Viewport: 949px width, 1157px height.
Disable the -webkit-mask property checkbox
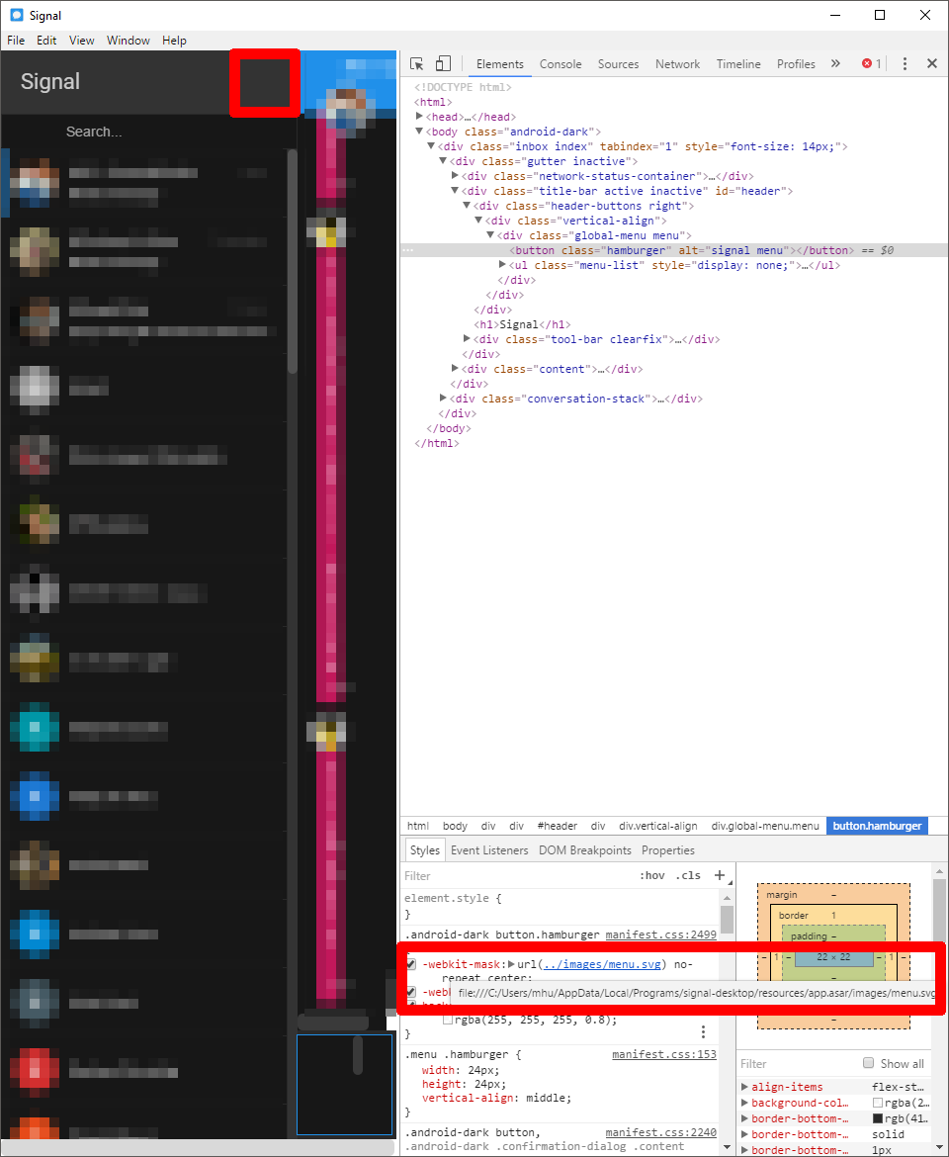tap(410, 964)
